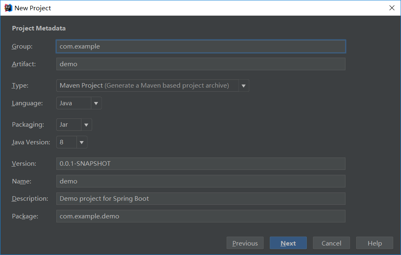
Task: Edit the Version field 0.0.1-SNAPSHOT
Action: 201,164
